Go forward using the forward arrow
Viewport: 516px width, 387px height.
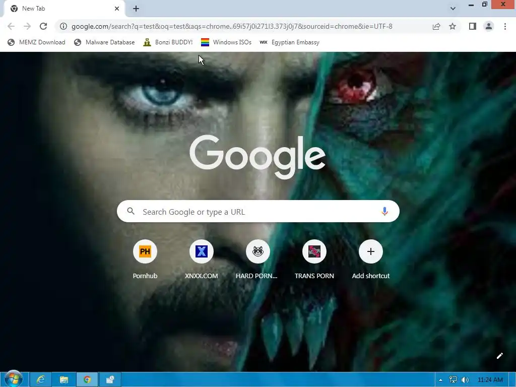tap(27, 26)
